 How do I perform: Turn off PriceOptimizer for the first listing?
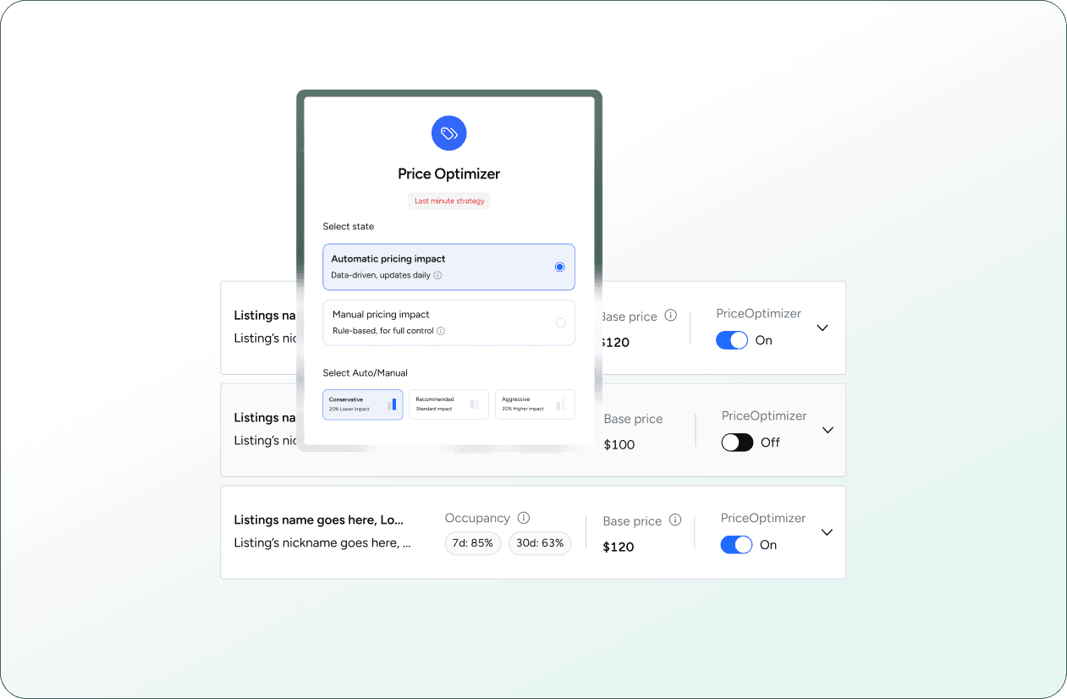coord(731,339)
